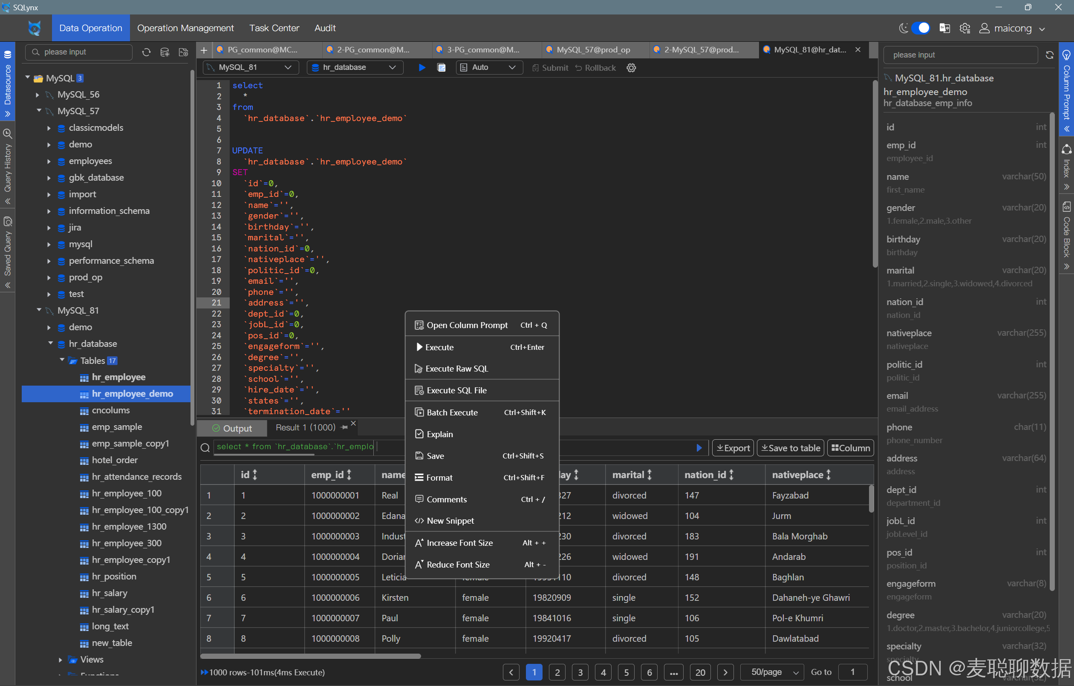Choose Format from the context menu
The image size is (1074, 686).
(439, 477)
